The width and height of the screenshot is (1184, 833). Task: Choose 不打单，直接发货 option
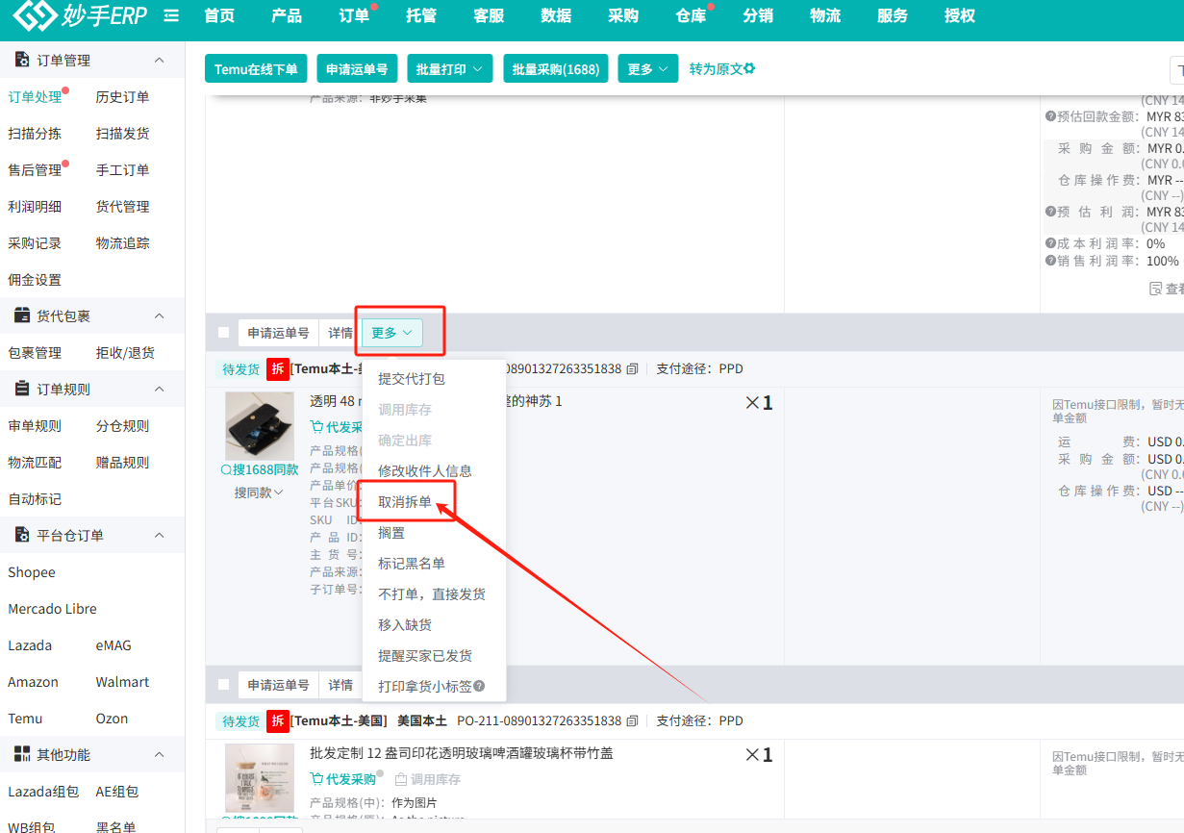[432, 594]
